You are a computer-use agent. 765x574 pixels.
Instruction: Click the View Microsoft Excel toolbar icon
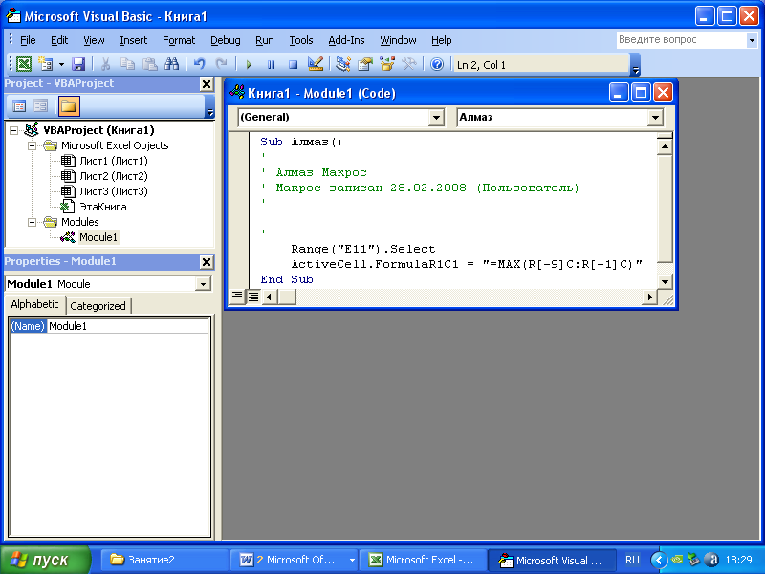(x=24, y=64)
